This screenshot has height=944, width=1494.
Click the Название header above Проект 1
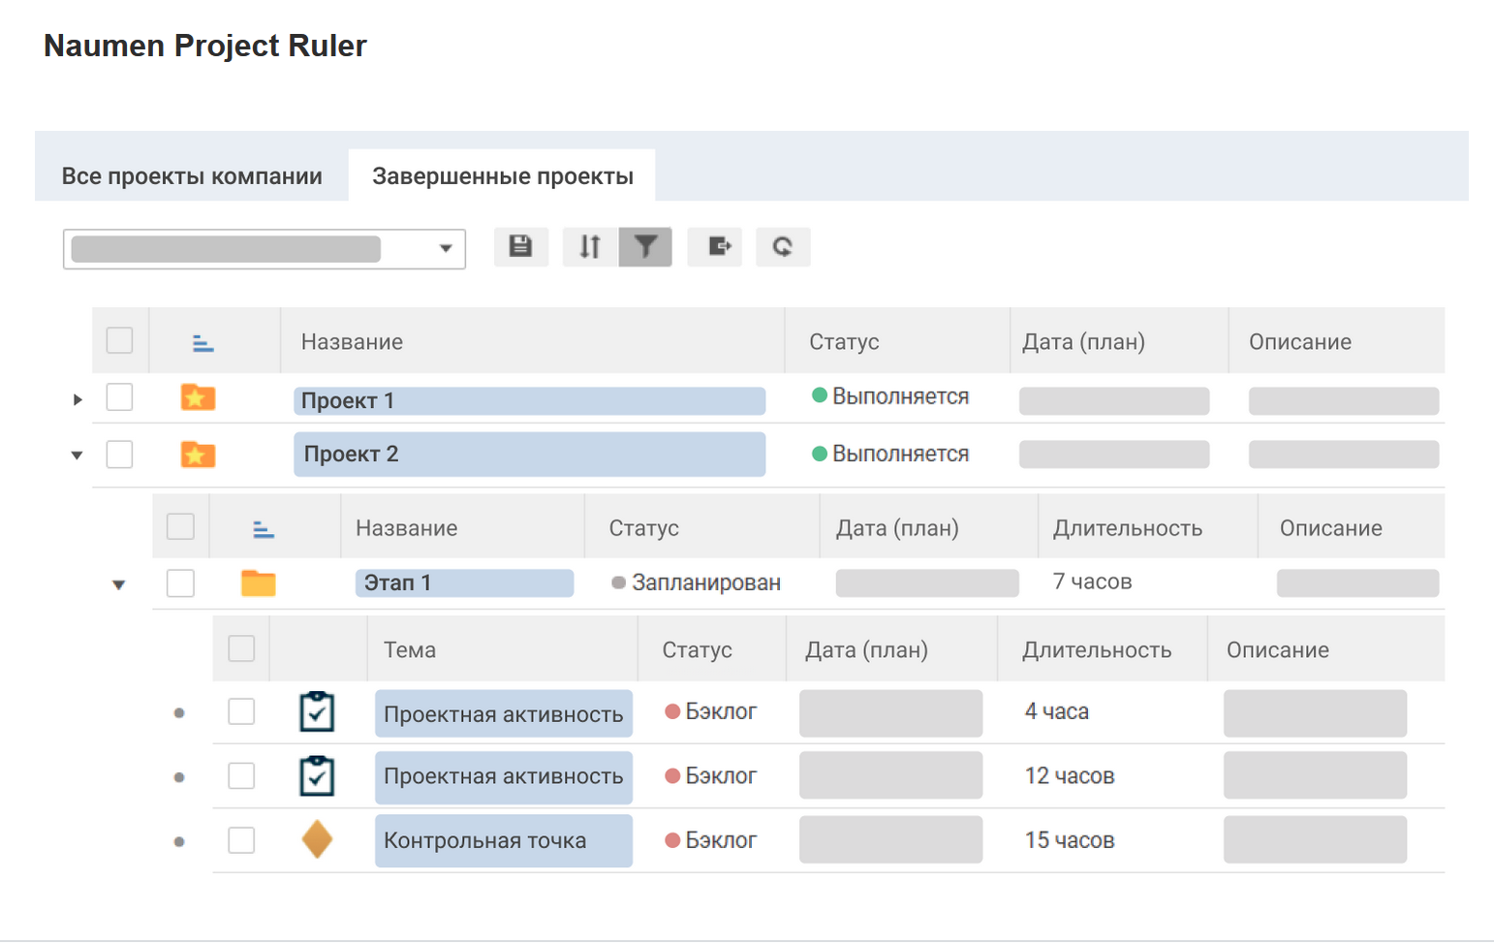(x=352, y=341)
